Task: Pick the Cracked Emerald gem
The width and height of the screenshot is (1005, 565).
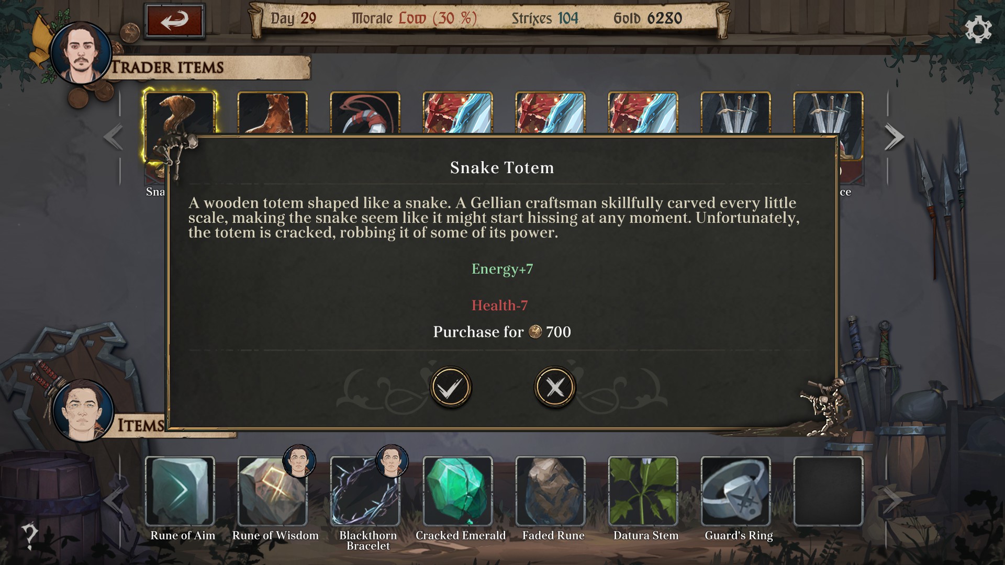Action: click(x=458, y=491)
